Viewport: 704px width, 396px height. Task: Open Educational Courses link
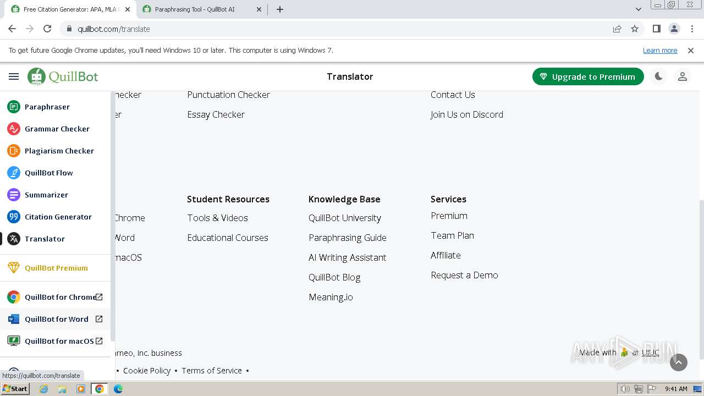[x=228, y=238]
